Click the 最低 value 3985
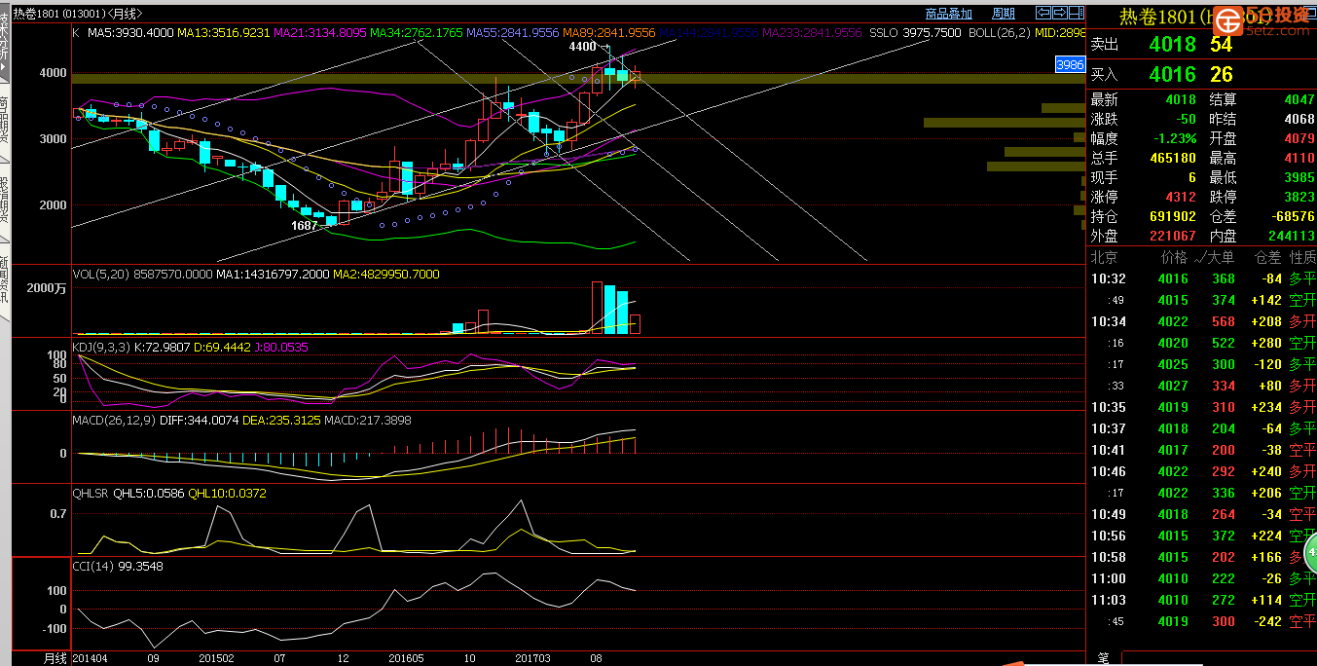This screenshot has height=666, width=1317. 1299,177
